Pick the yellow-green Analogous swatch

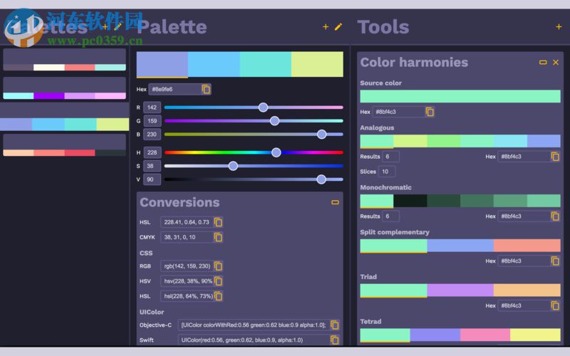point(410,141)
